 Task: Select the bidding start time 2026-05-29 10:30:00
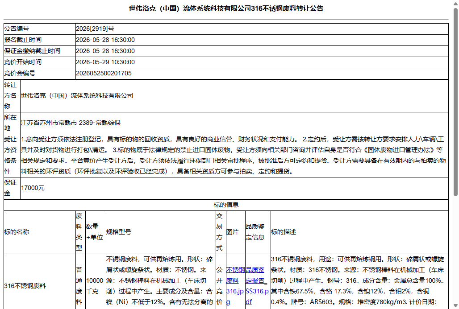[105, 62]
